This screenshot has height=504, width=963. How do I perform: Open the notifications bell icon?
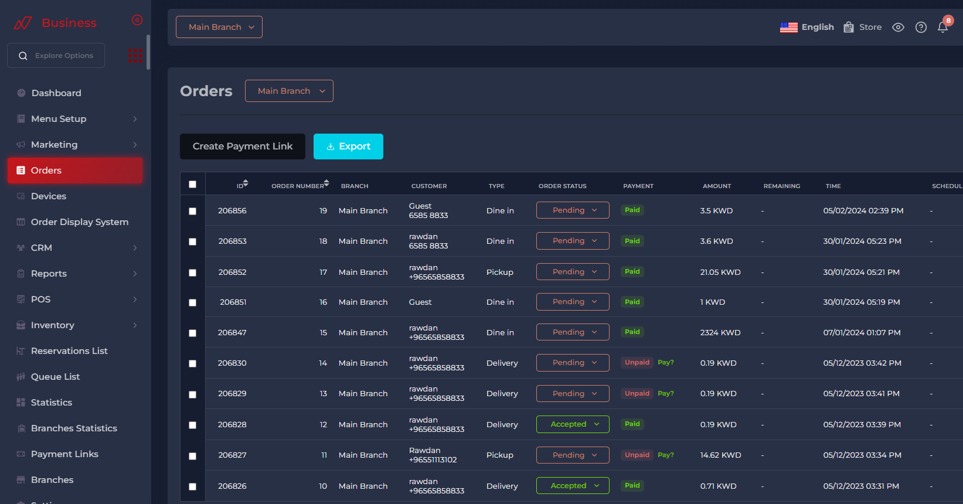(x=942, y=28)
